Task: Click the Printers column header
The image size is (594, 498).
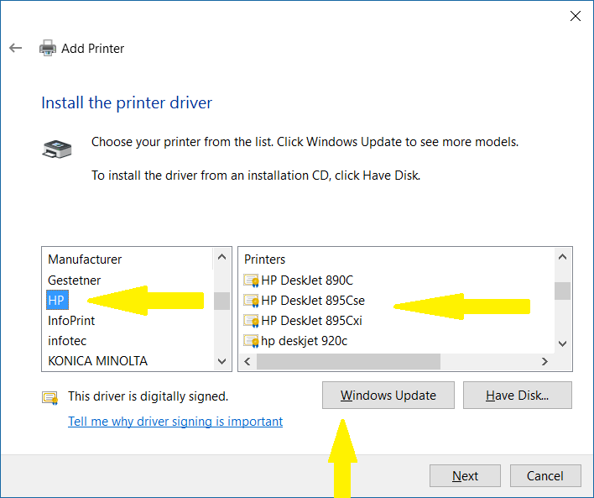Action: tap(264, 259)
